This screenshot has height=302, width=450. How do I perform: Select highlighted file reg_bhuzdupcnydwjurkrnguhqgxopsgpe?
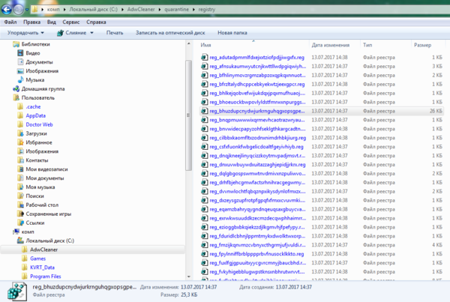pos(322,111)
